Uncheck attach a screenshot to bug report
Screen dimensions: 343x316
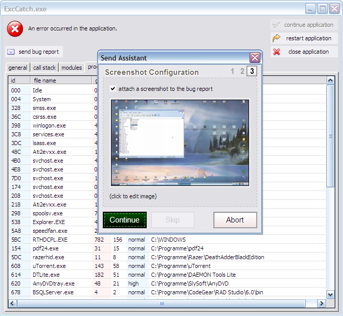(113, 89)
